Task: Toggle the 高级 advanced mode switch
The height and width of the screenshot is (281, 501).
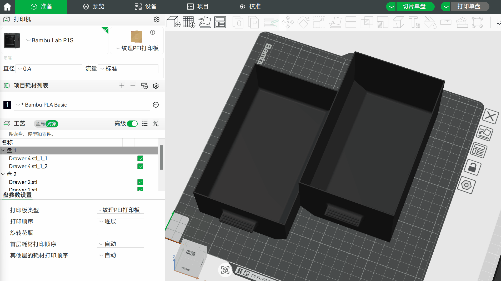Action: click(x=132, y=124)
